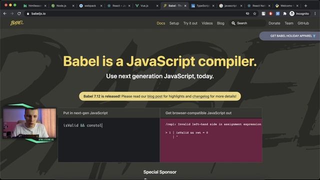The image size is (320, 180).
Task: Close the Node.js tab
Action: coord(73,6)
